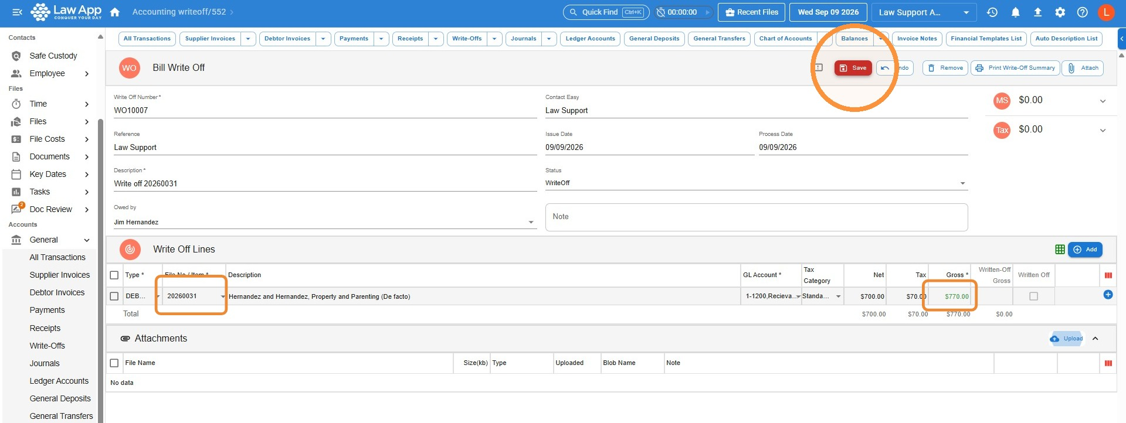Select Debtor Invoices in the sidebar

[x=57, y=292]
